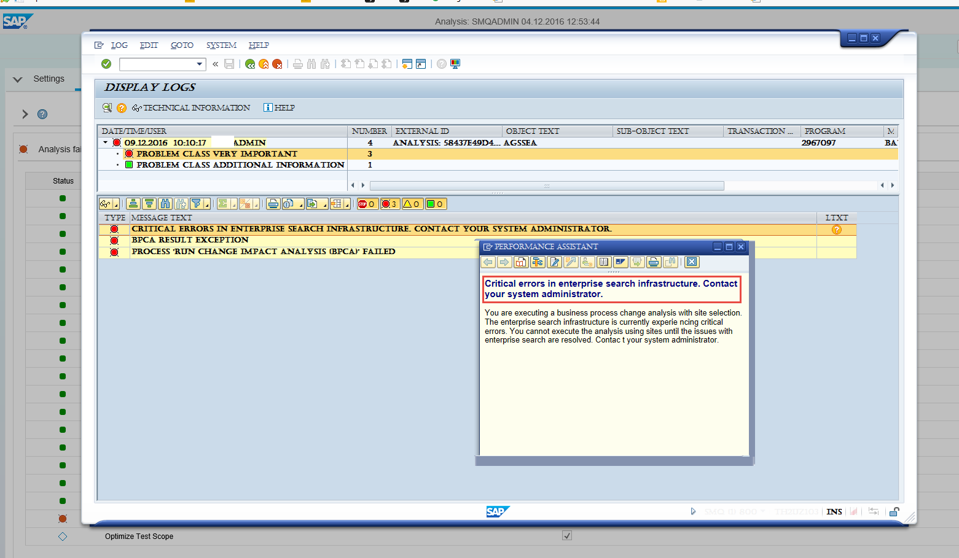The width and height of the screenshot is (959, 558).
Task: Click the blue Close X icon in Performance Assistant toolbar
Action: (x=692, y=262)
